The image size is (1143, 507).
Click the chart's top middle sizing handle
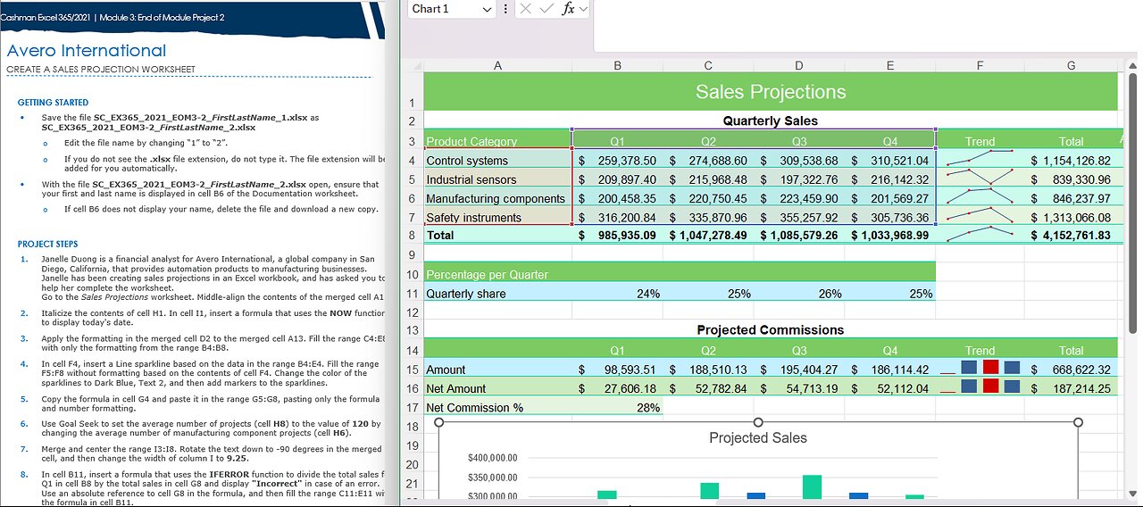pyautogui.click(x=758, y=422)
